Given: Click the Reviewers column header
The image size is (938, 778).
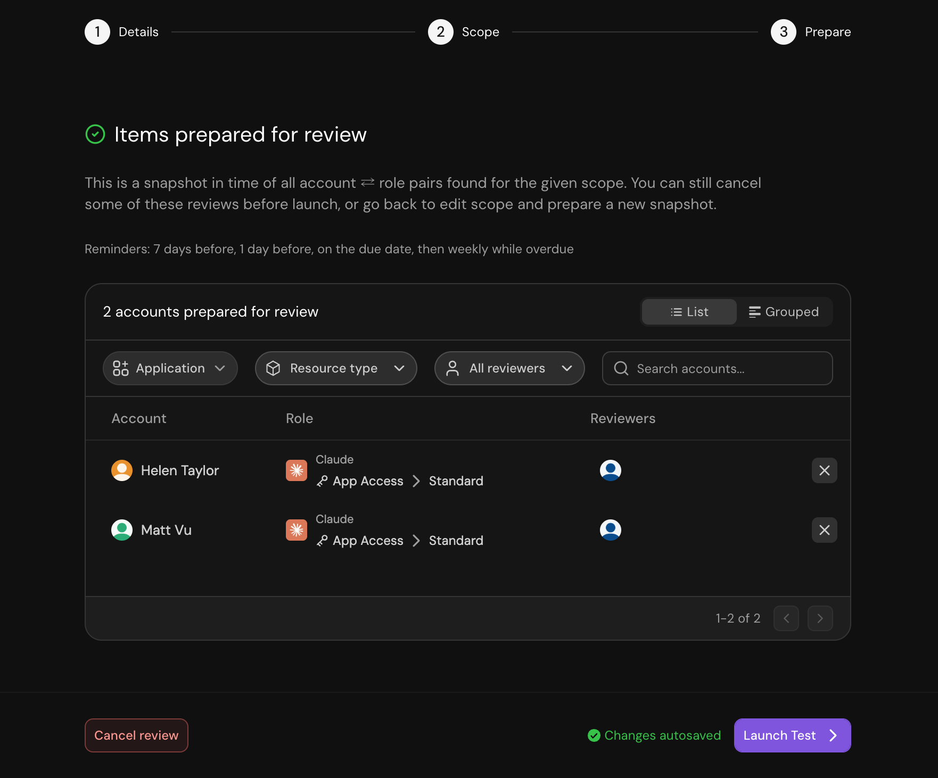Looking at the screenshot, I should pyautogui.click(x=623, y=418).
